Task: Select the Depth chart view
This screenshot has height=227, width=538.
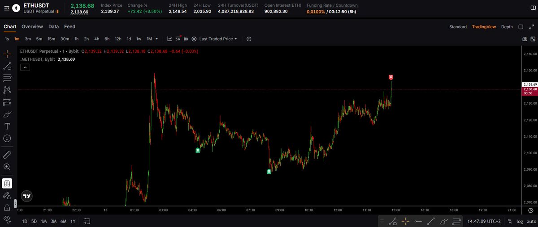Action: (x=507, y=27)
